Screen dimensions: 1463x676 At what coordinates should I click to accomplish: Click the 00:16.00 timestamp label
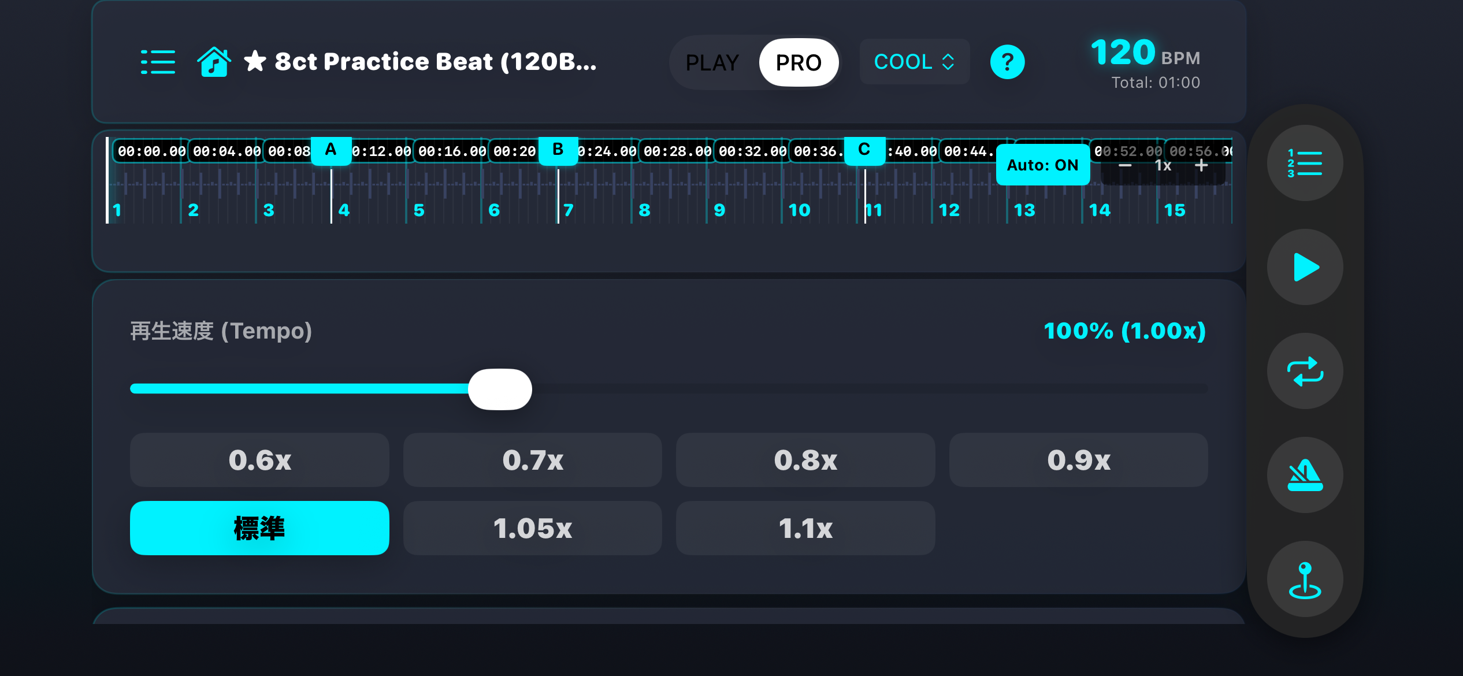tap(452, 151)
